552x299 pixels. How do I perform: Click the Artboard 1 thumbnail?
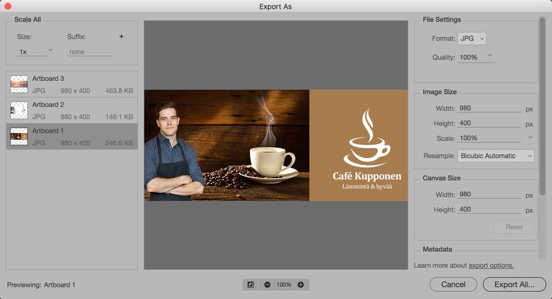point(19,136)
